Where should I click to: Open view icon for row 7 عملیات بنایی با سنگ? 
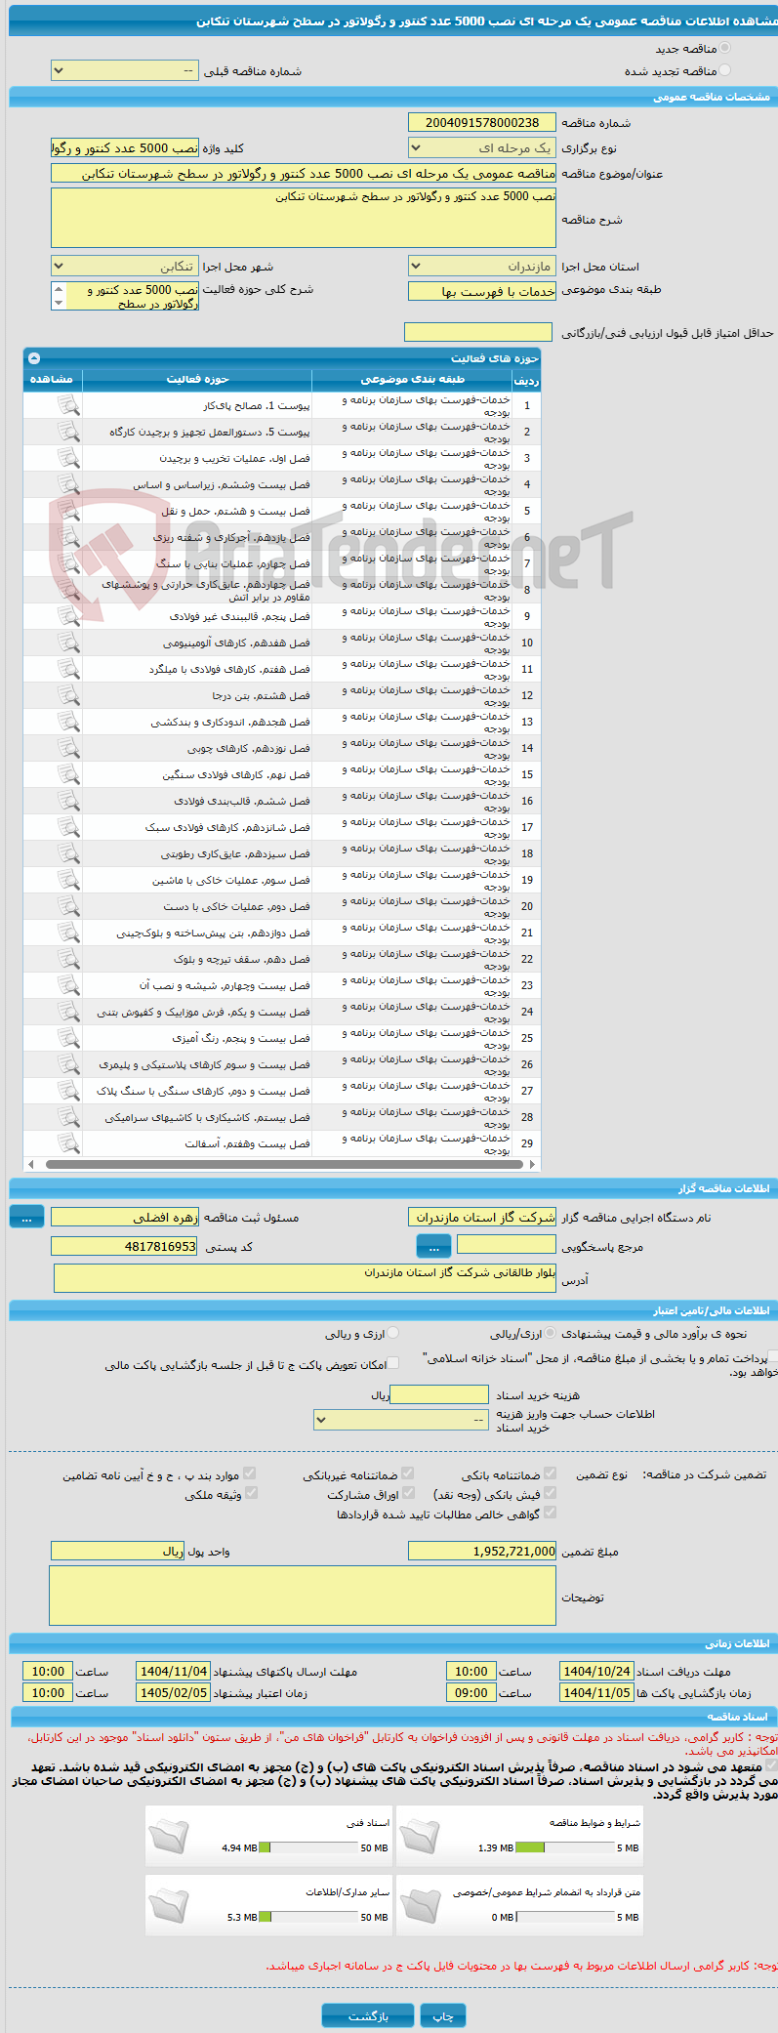[68, 563]
